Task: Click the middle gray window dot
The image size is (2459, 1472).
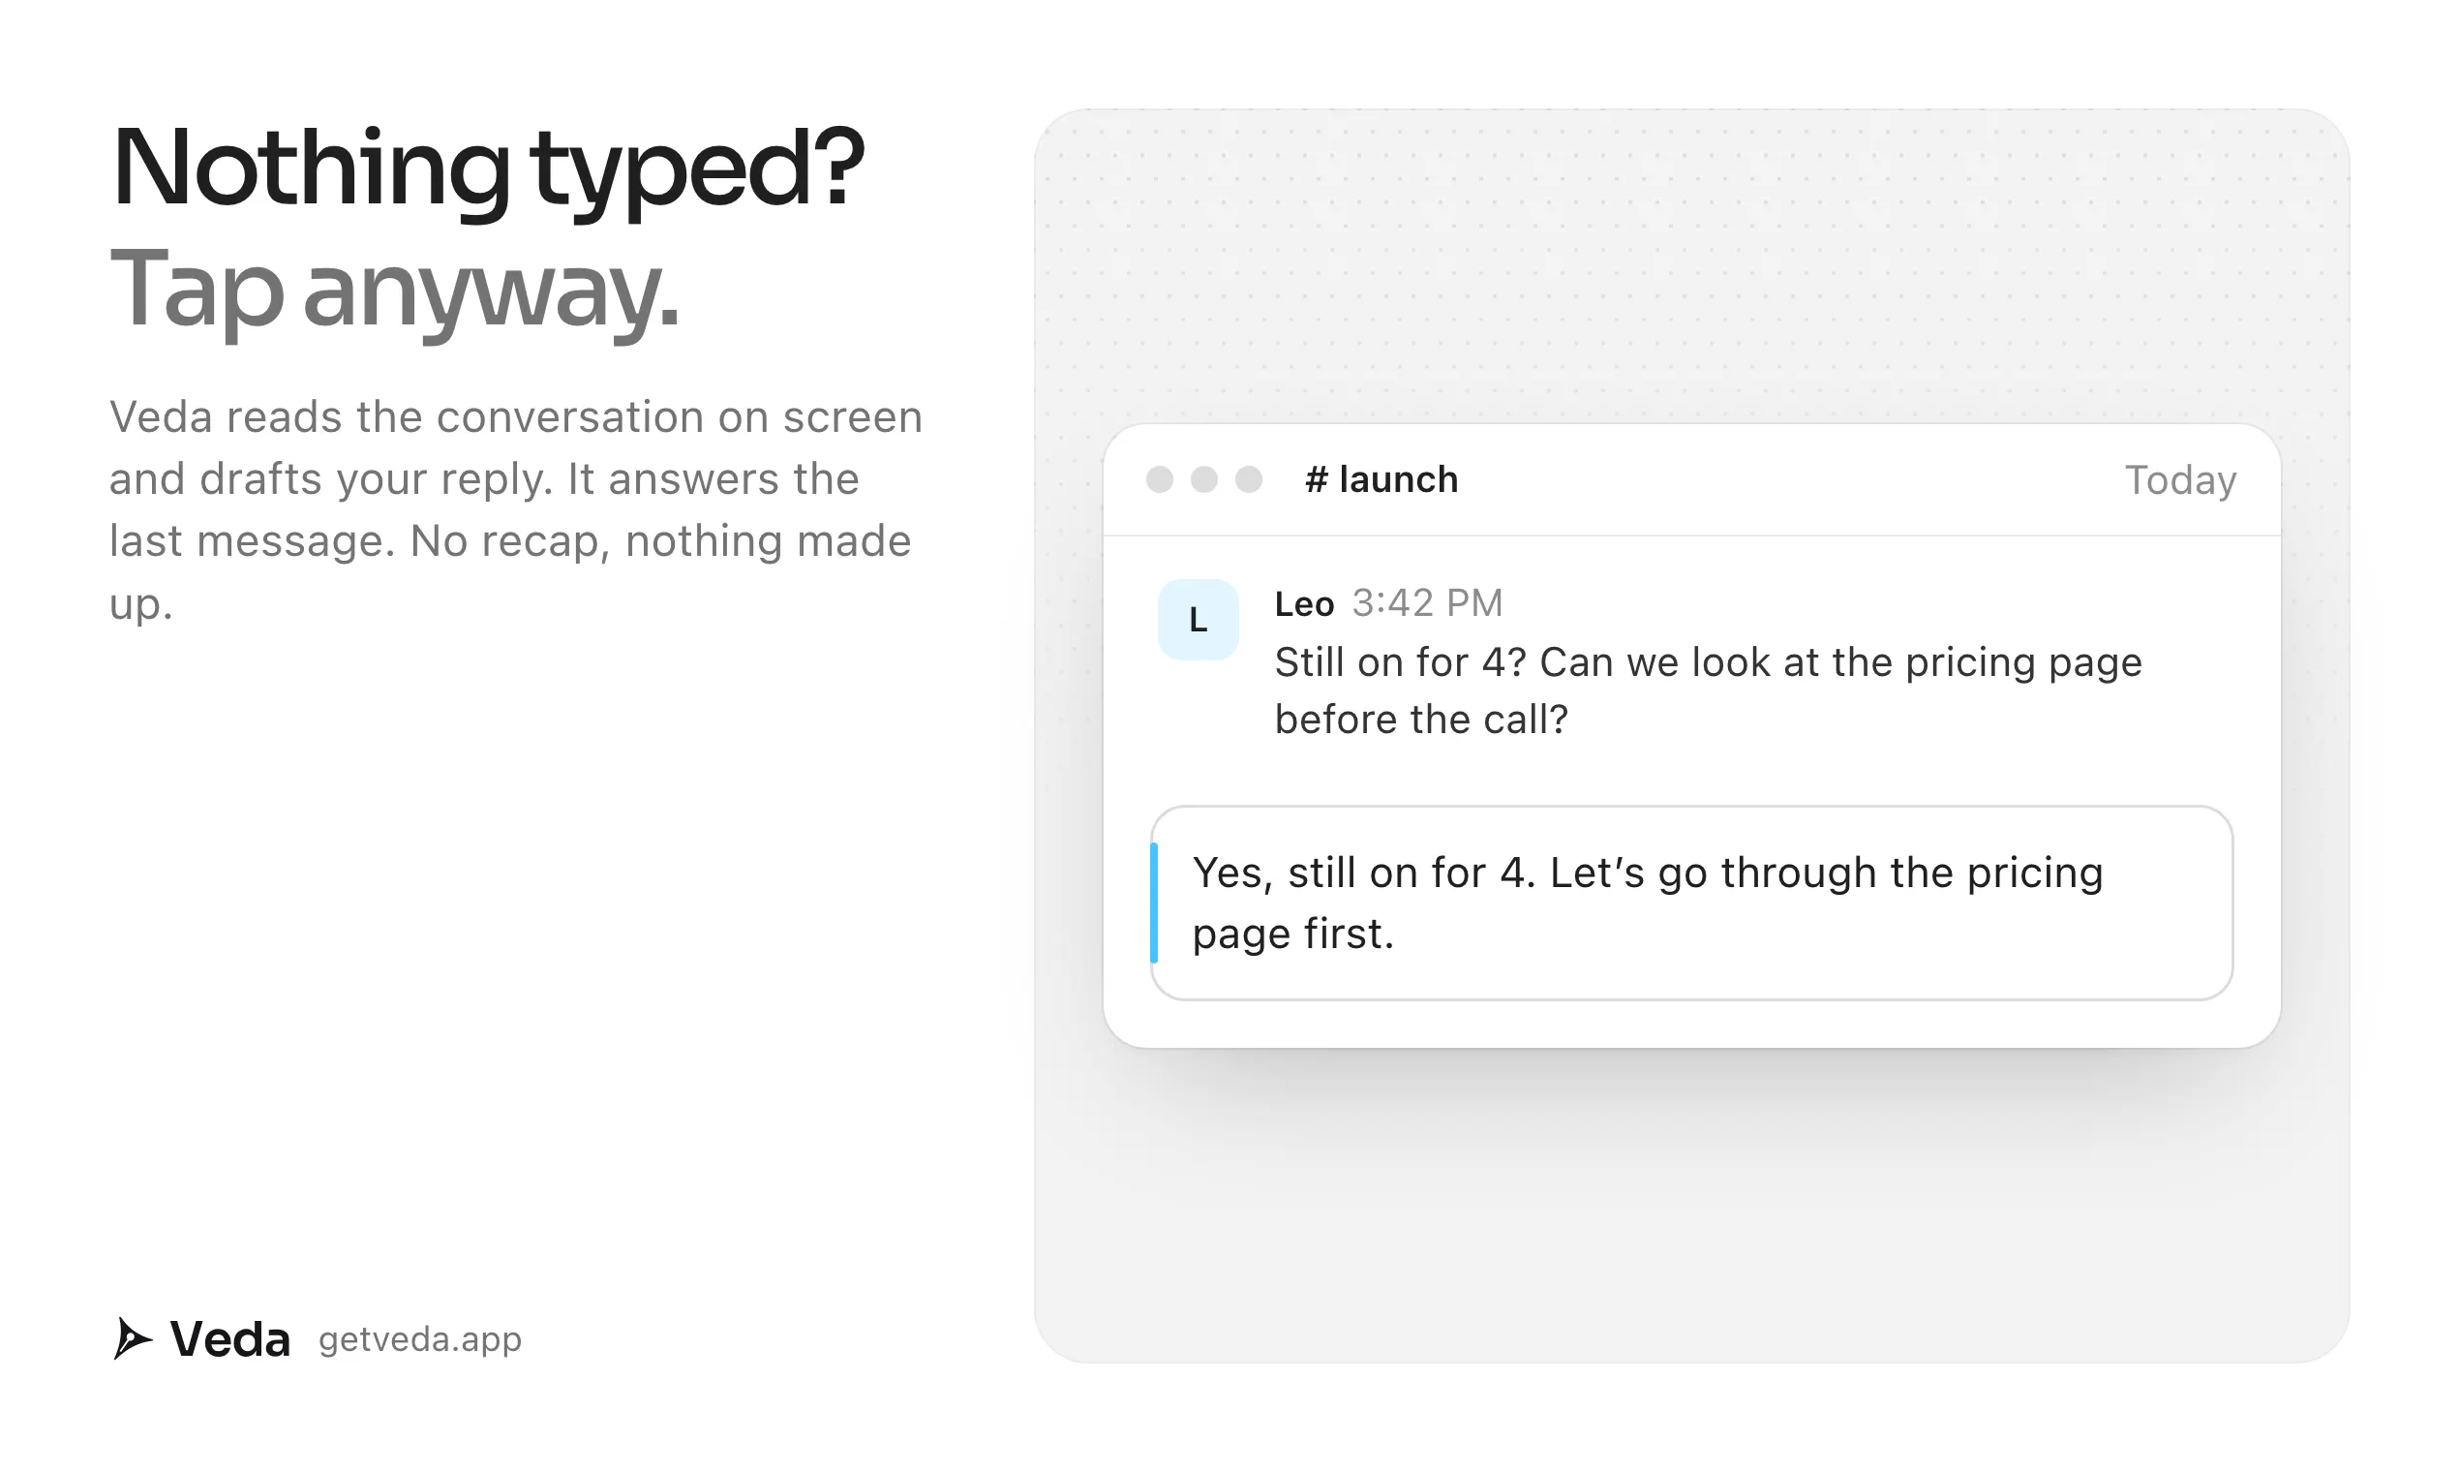Action: 1203,480
